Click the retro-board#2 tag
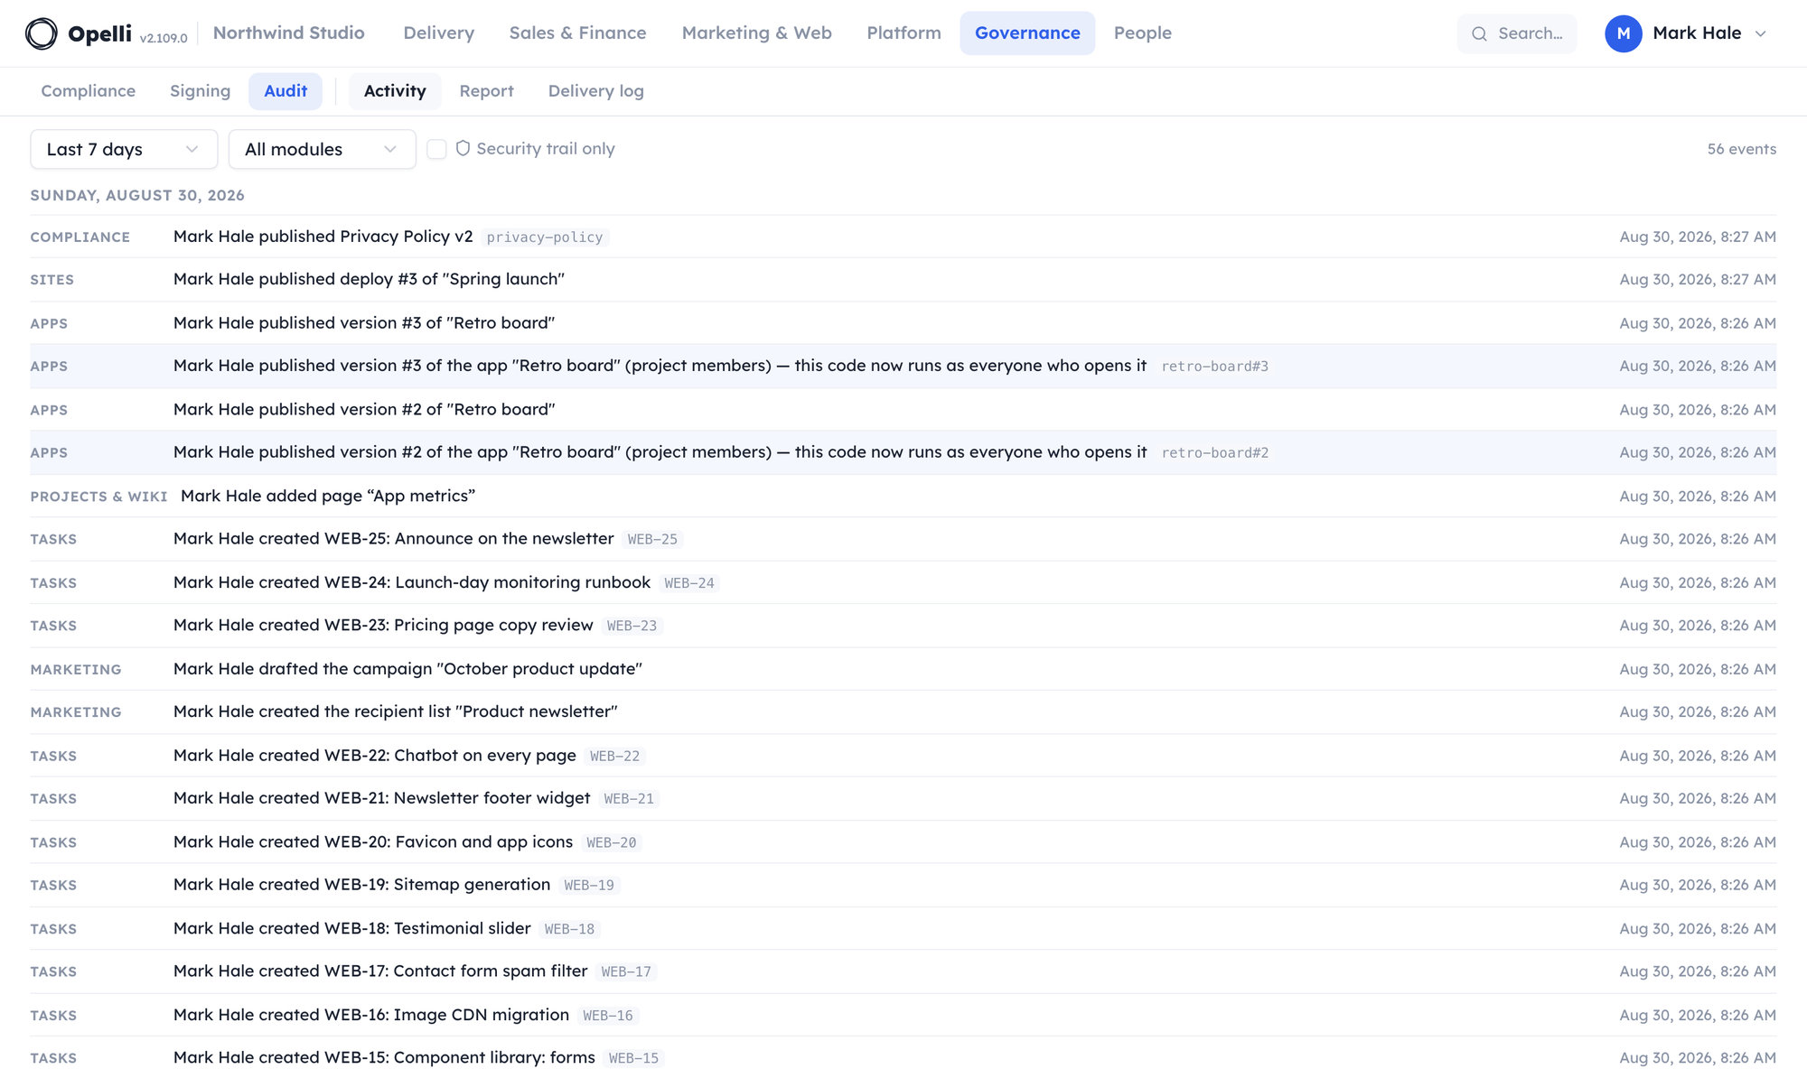 pos(1214,453)
